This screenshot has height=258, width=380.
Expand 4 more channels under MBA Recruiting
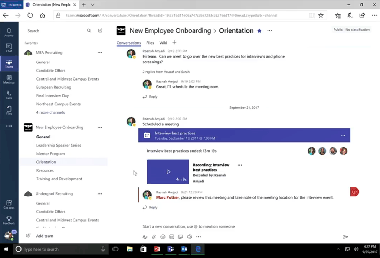(50, 112)
